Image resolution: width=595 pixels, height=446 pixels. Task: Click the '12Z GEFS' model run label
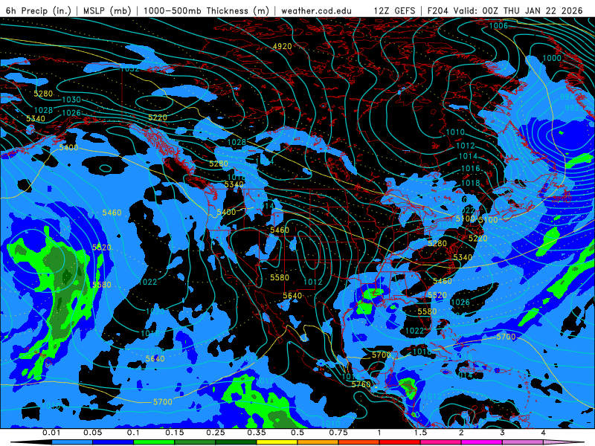[394, 10]
